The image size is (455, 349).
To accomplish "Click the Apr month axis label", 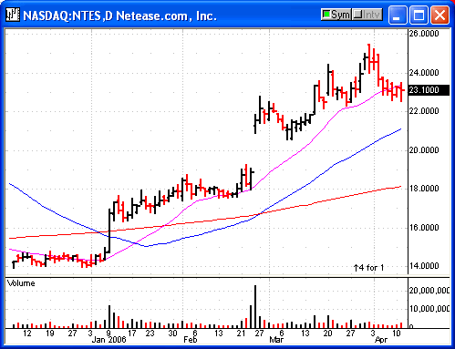I will point(381,340).
